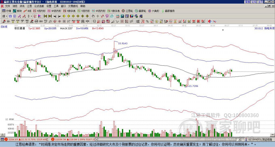Jump to last bar with green skip-forward icon
The image size is (275, 147).
point(50,16)
